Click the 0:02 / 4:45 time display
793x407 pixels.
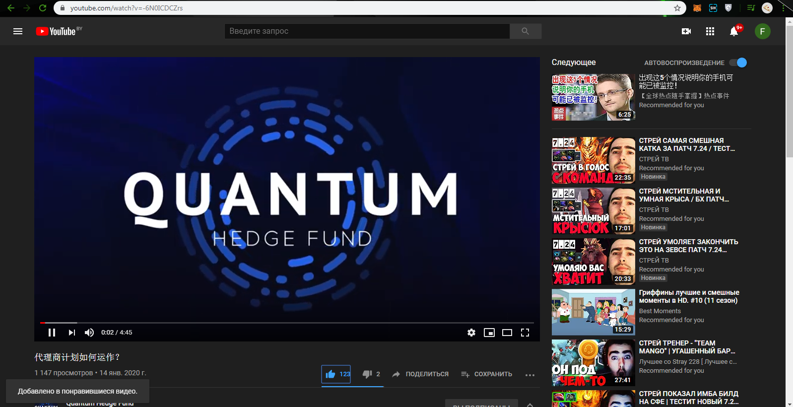(117, 333)
